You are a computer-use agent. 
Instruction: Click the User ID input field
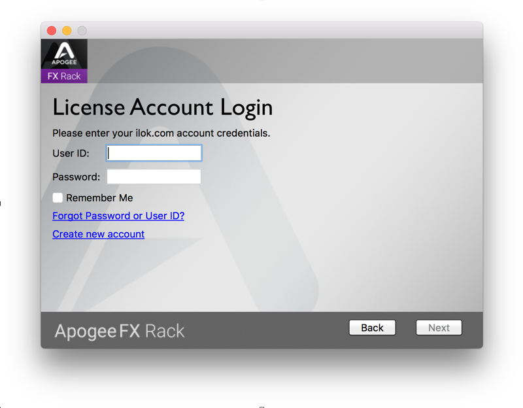coord(154,153)
